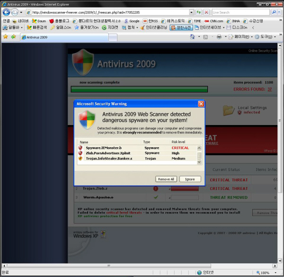
Task: Open a new blank tab
Action: pyautogui.click(x=113, y=37)
